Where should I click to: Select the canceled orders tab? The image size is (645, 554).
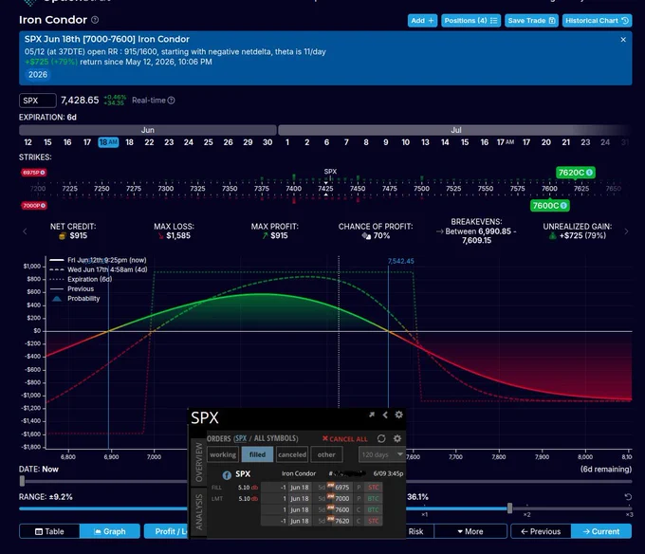pos(292,454)
